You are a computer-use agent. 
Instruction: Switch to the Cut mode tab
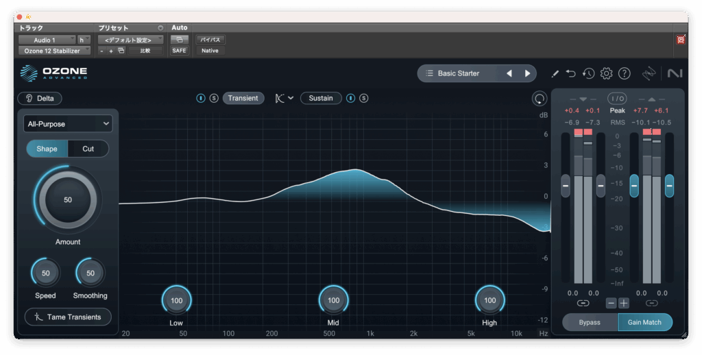click(88, 149)
